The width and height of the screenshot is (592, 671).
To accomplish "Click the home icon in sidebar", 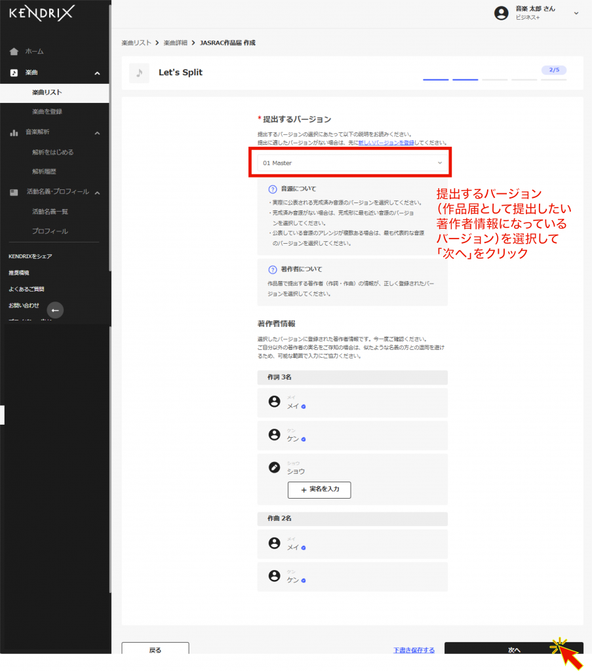I will pyautogui.click(x=14, y=51).
